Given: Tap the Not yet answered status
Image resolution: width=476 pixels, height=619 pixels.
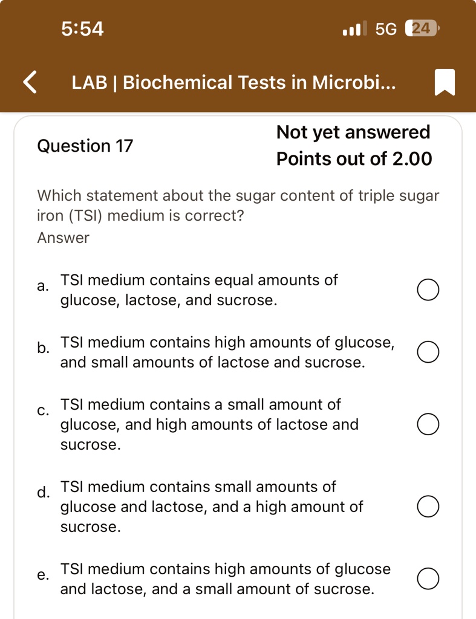Looking at the screenshot, I should 353,132.
